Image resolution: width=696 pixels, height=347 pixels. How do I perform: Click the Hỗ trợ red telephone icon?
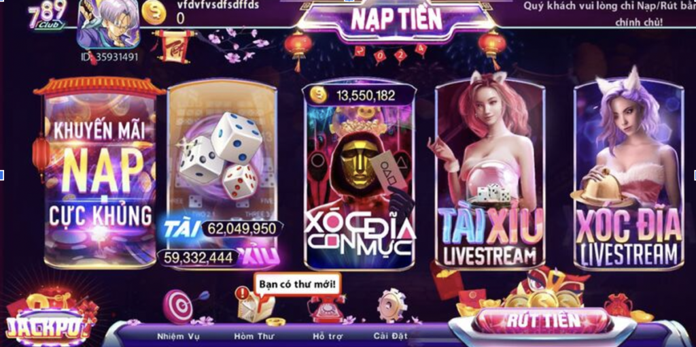coord(327,308)
